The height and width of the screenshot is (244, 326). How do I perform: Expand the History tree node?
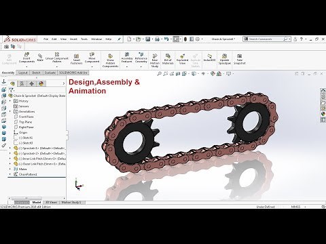[x=10, y=101]
